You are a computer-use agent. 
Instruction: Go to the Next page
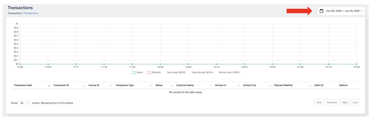345,102
